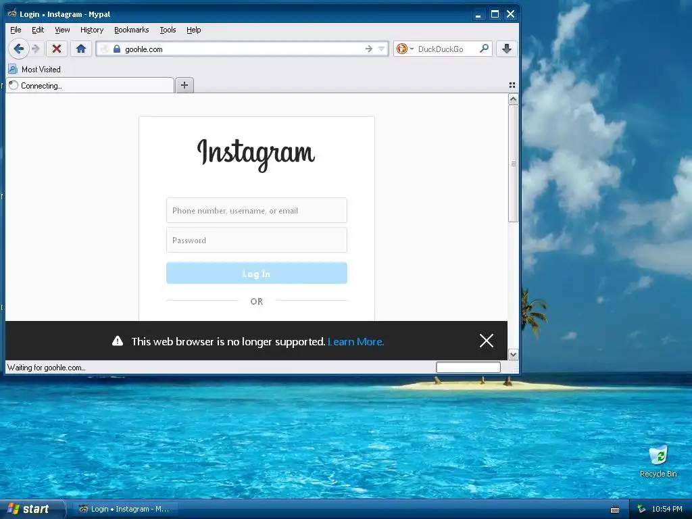Open the Most Visited bookmarks folder
The image size is (692, 519).
(34, 70)
